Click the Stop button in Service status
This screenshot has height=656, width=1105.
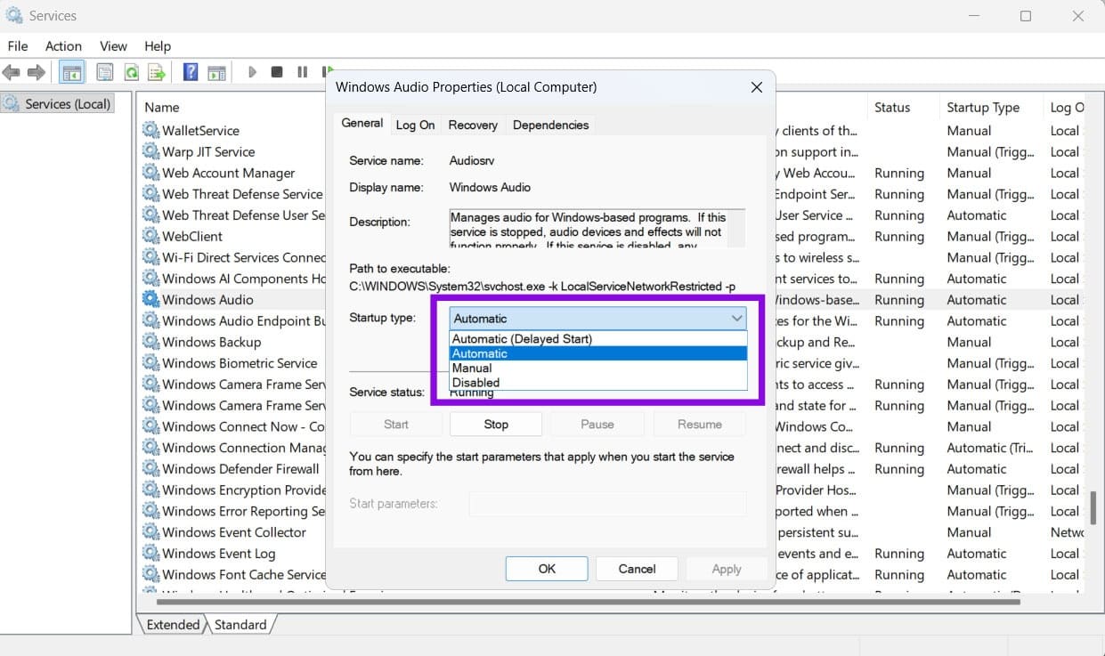[x=496, y=425]
